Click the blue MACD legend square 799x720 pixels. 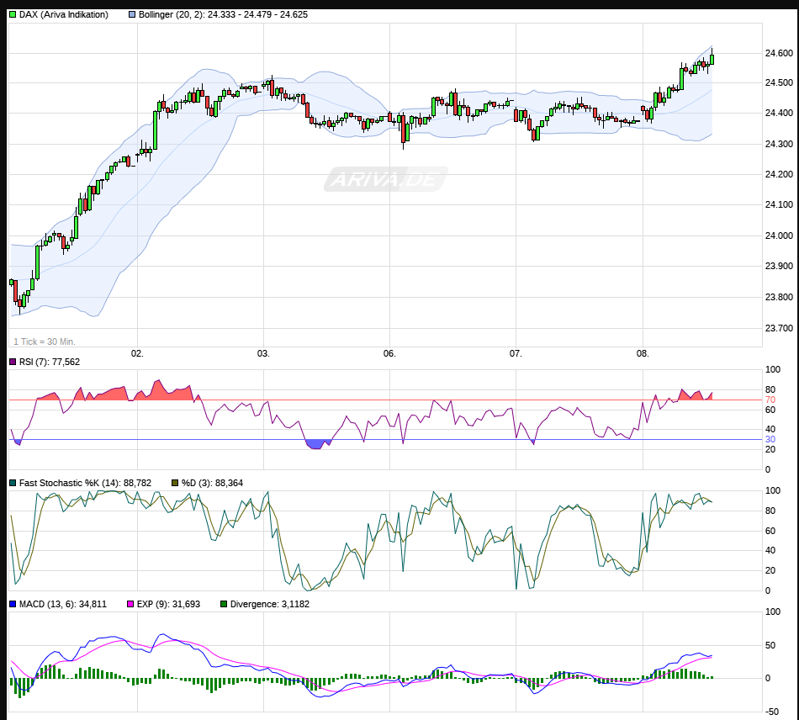point(13,604)
